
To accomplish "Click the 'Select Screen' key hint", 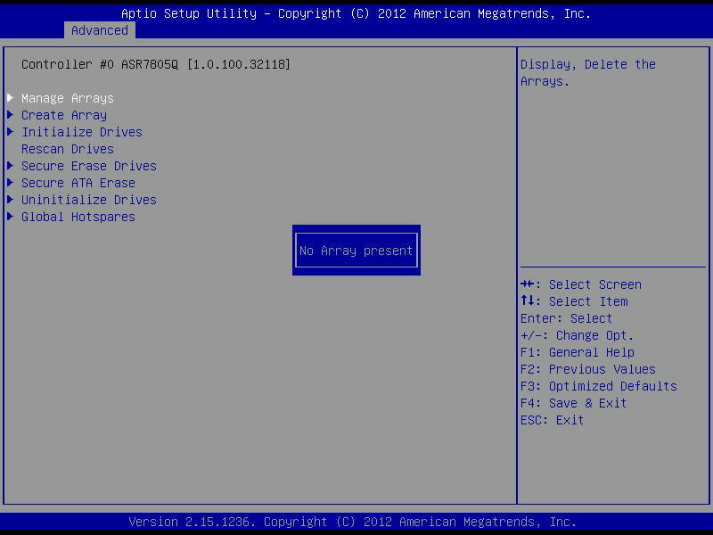I will coord(581,284).
